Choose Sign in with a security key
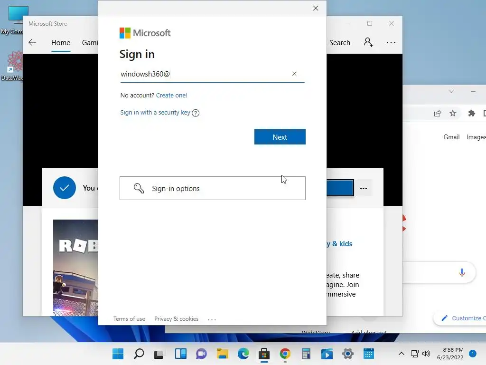 155,112
